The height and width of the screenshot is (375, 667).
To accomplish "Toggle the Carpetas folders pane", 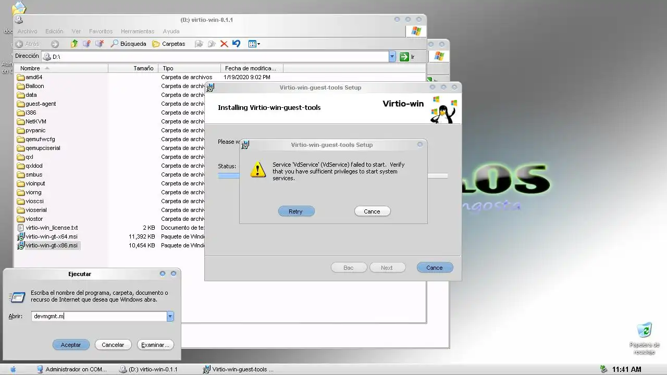I will click(x=168, y=44).
